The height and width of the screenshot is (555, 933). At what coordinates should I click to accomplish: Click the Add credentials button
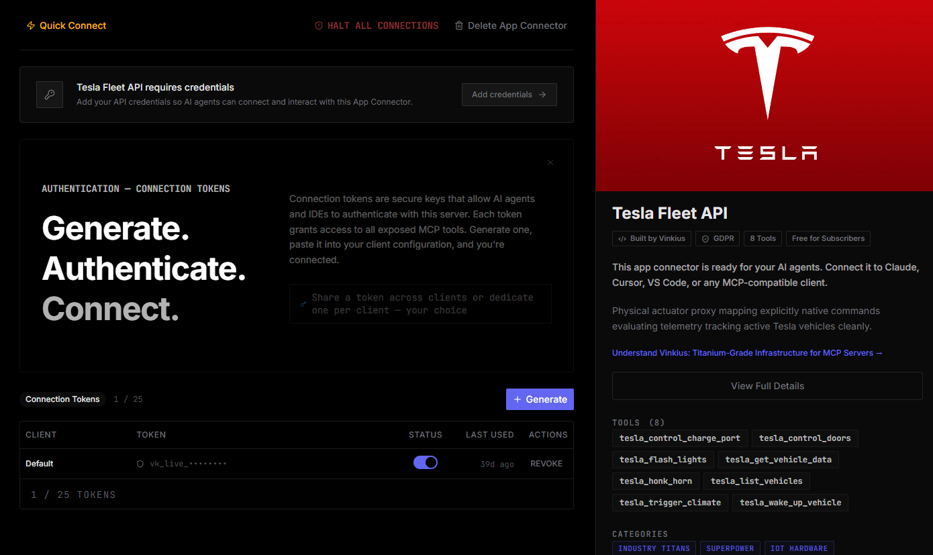(509, 95)
